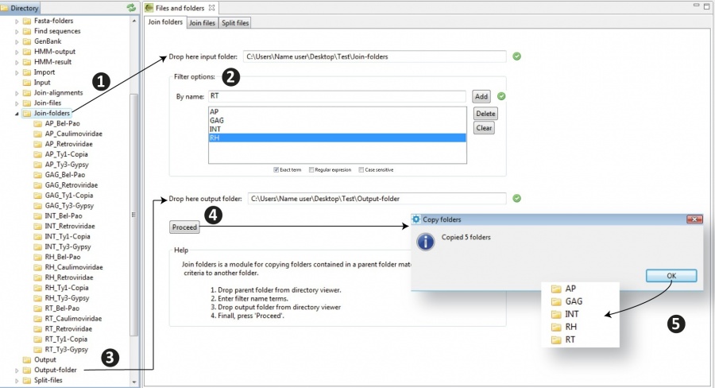Click the info icon in Copy folders dialog

point(426,242)
